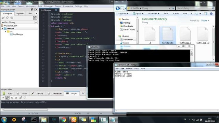Open workspace settings gear icon

pyautogui.click(x=12, y=18)
